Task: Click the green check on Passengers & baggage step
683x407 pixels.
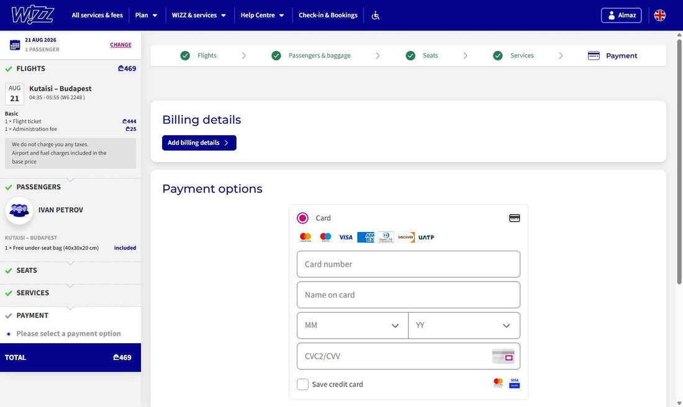Action: (x=276, y=56)
